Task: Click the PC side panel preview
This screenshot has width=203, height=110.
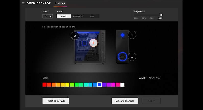Action: click(x=89, y=47)
